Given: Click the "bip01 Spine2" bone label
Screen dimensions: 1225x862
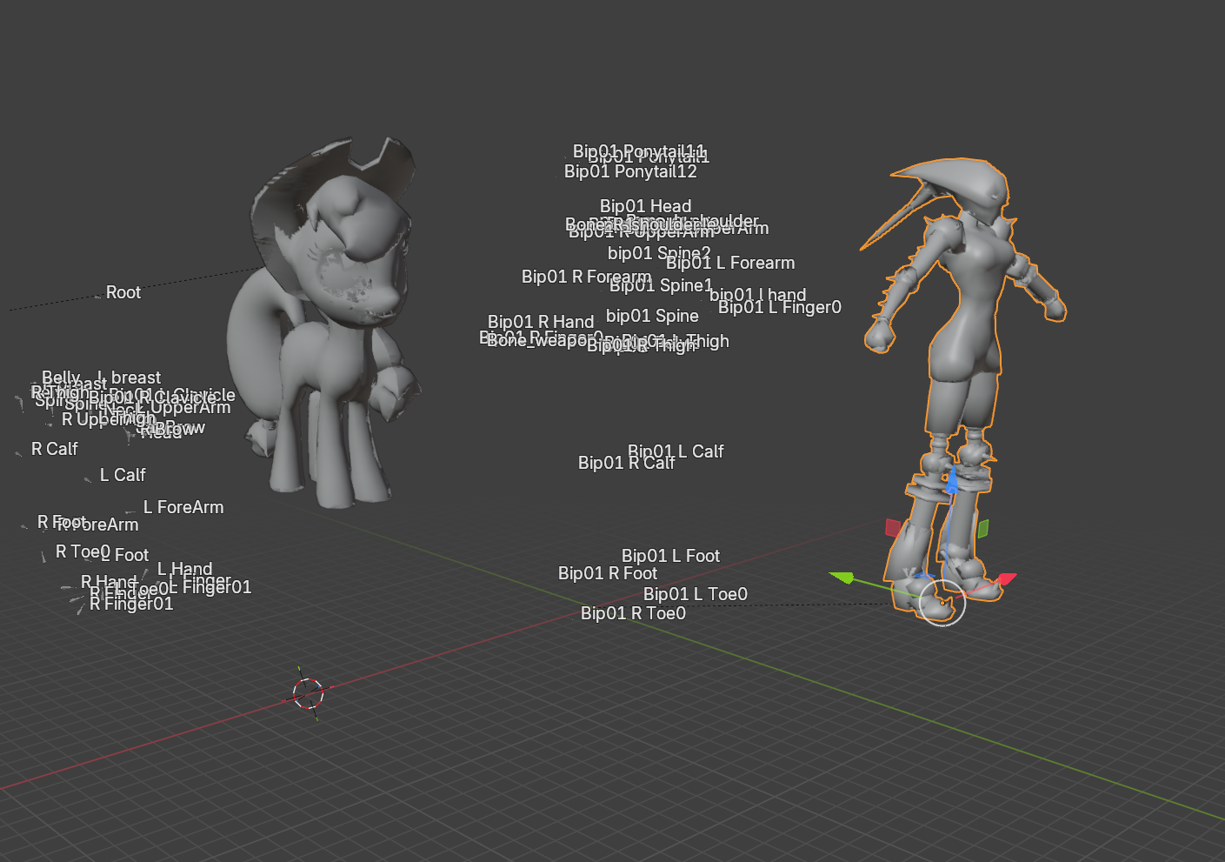Looking at the screenshot, I should click(x=659, y=253).
